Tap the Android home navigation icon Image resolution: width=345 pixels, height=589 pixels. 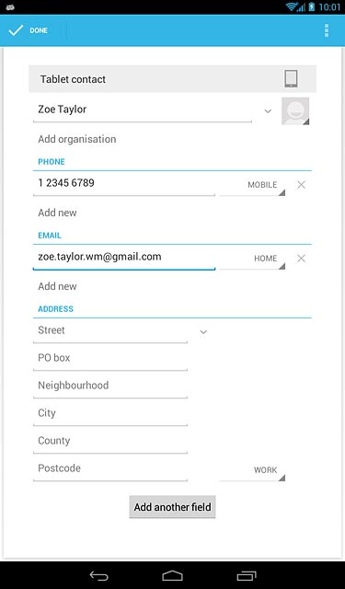click(172, 575)
